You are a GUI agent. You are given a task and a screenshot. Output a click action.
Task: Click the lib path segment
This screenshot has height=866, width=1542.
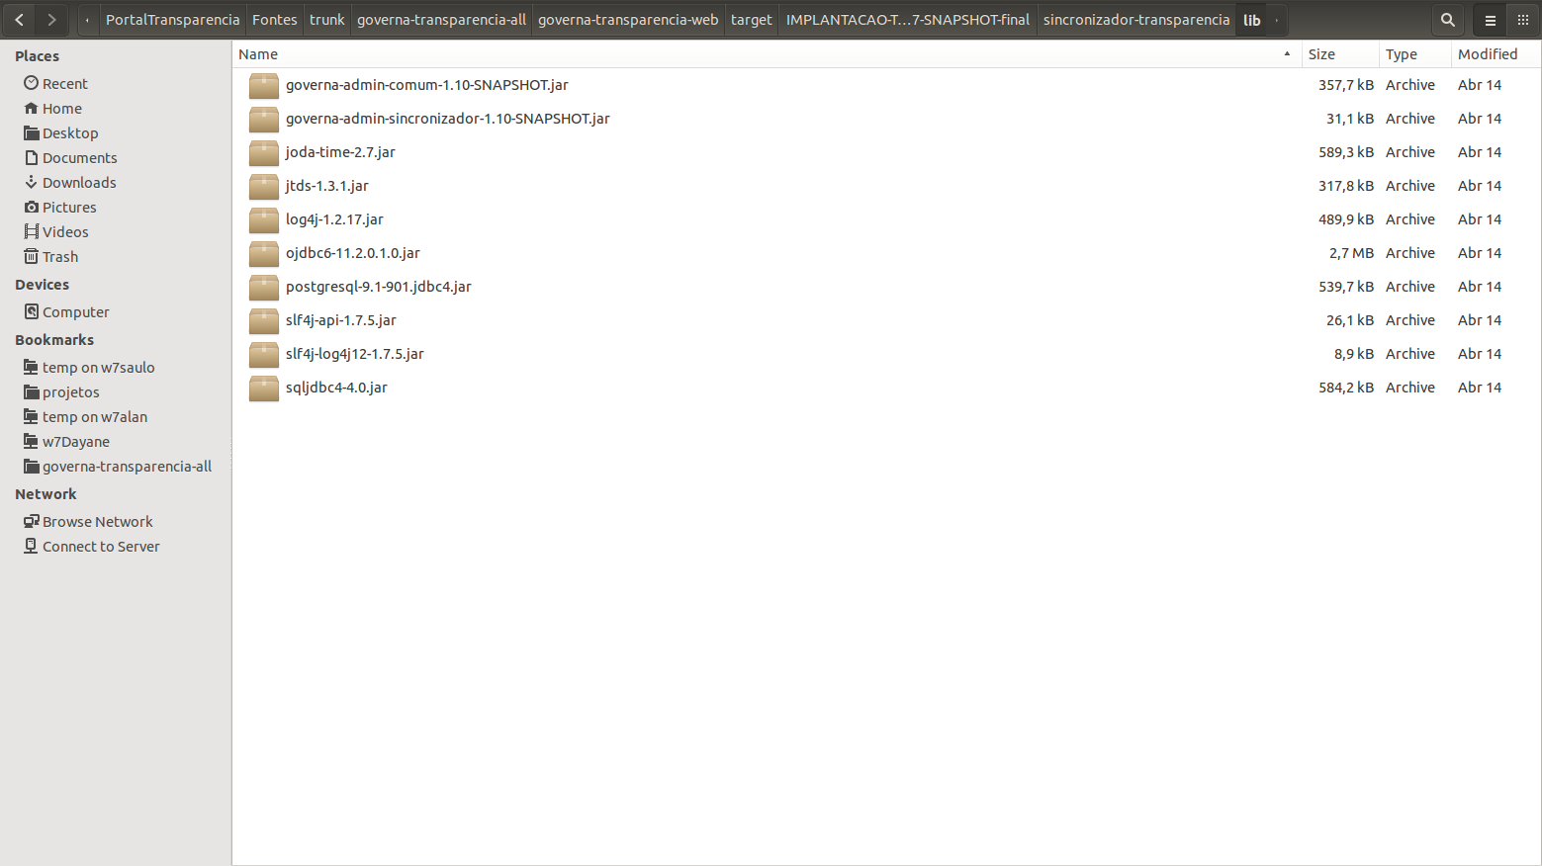click(1252, 20)
